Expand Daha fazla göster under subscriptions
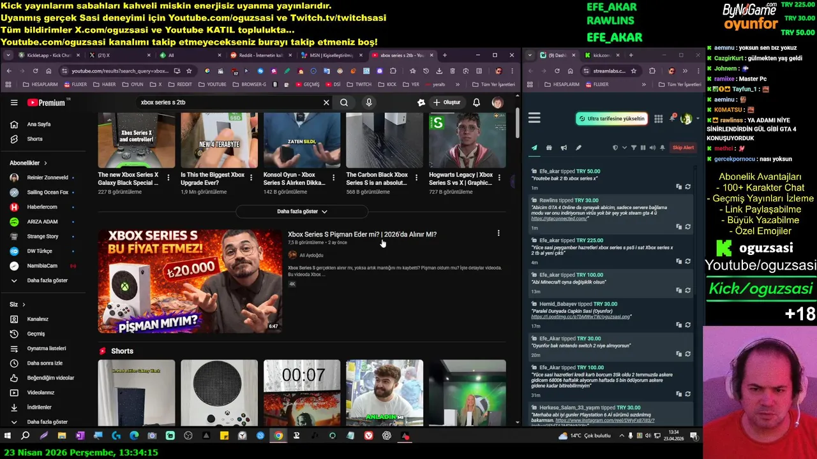This screenshot has height=459, width=817. pos(43,280)
